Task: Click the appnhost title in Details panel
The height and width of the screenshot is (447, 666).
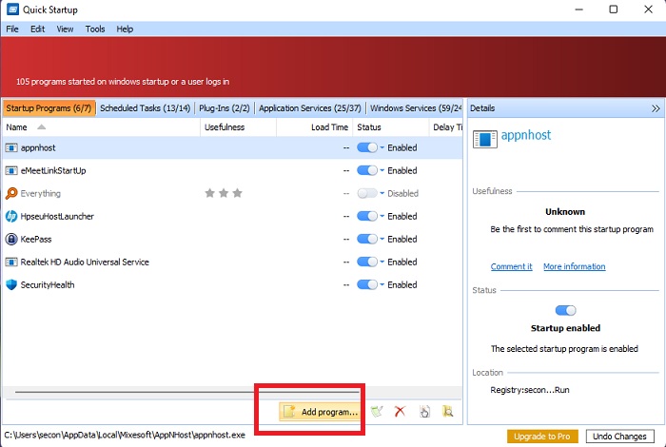Action: coord(526,135)
